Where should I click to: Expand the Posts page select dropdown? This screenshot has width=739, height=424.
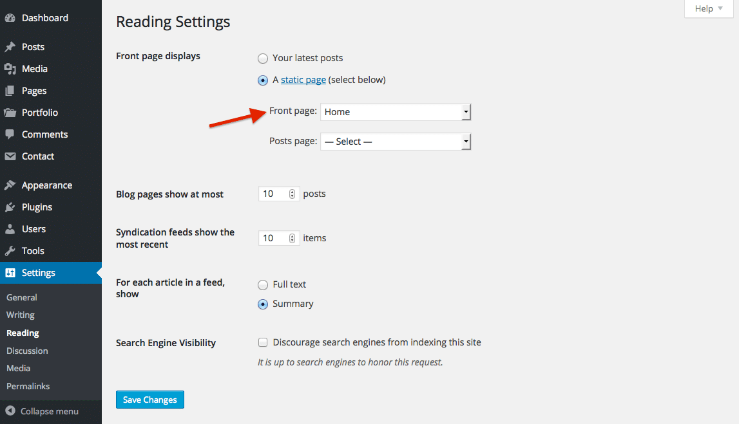click(x=396, y=142)
